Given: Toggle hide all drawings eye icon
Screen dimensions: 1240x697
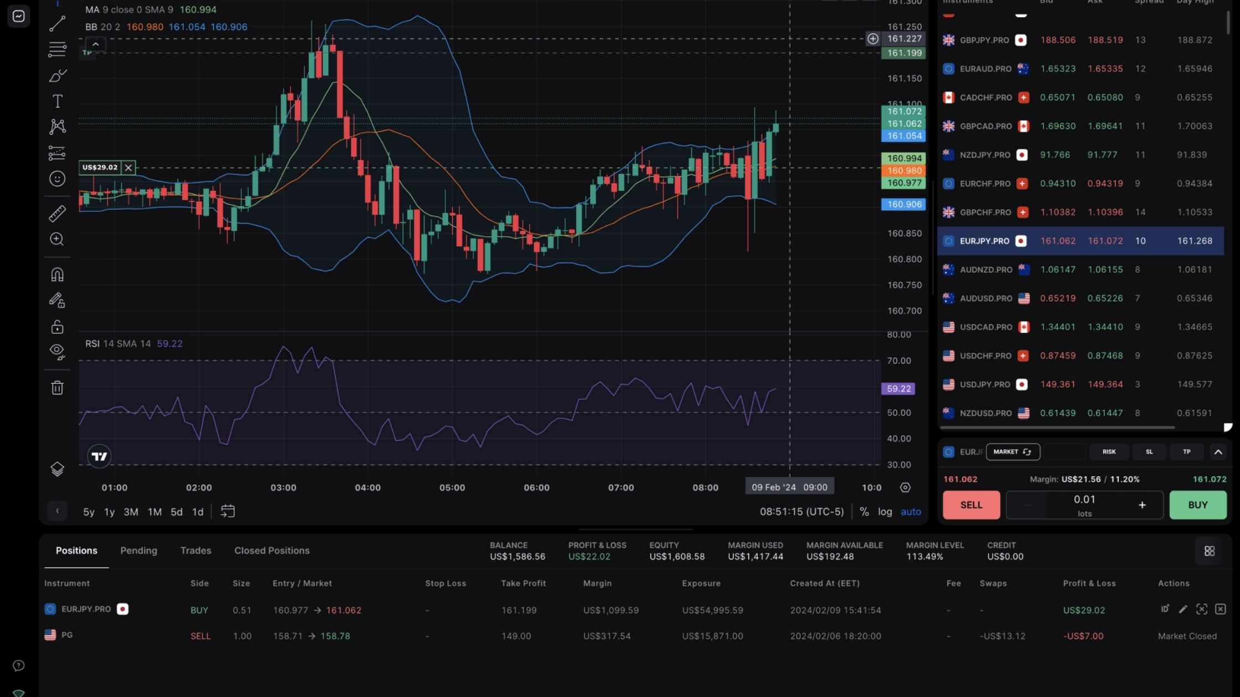Looking at the screenshot, I should pyautogui.click(x=57, y=352).
